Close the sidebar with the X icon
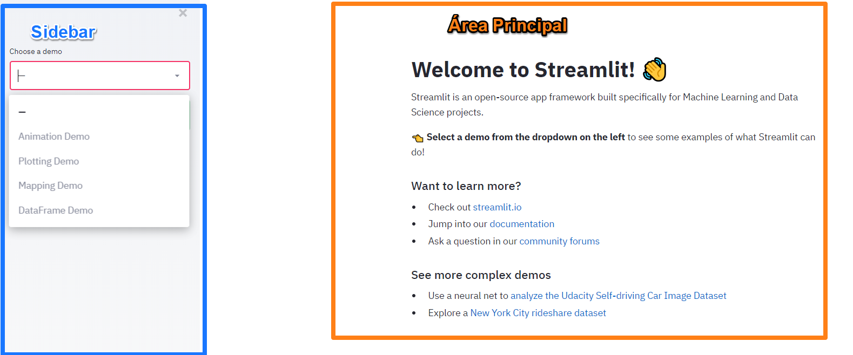The width and height of the screenshot is (853, 355). tap(183, 13)
